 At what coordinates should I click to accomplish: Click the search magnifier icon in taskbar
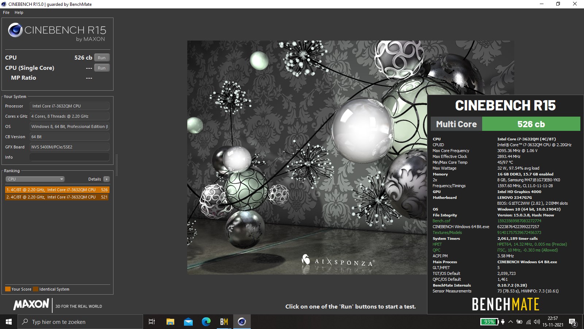pyautogui.click(x=25, y=322)
